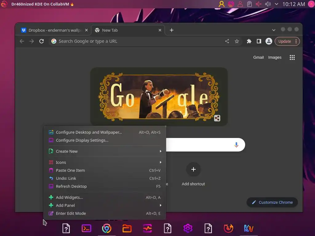This screenshot has width=315, height=236.
Task: Click the 10:12 AM clock
Action: 294,4
